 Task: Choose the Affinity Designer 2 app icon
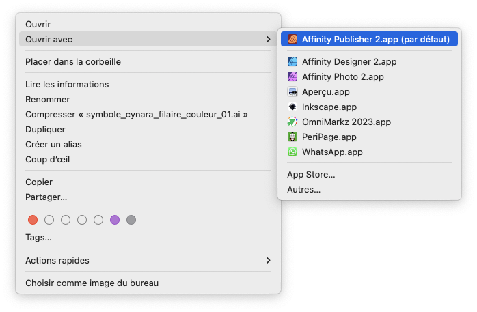pyautogui.click(x=292, y=61)
